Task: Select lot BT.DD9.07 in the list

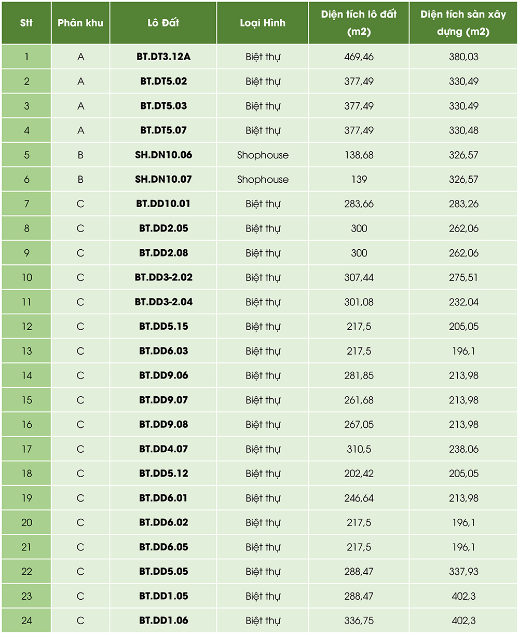Action: tap(163, 400)
